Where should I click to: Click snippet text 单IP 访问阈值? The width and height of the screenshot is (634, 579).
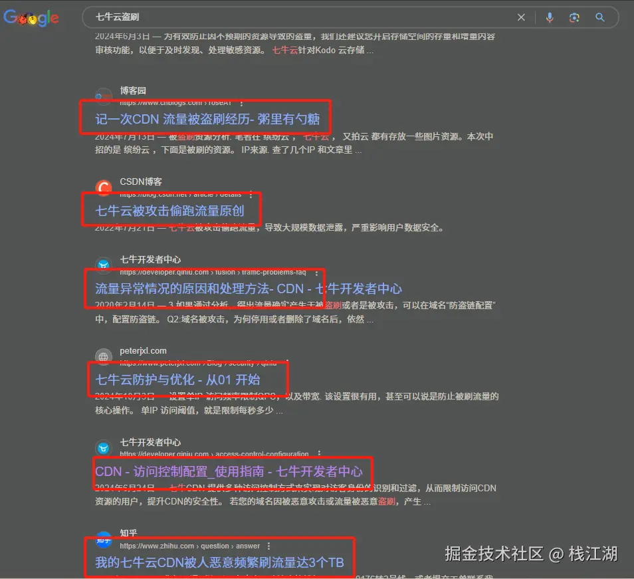(167, 410)
